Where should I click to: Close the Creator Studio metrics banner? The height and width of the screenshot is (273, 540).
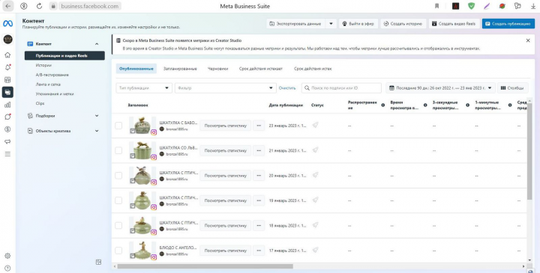(x=528, y=40)
